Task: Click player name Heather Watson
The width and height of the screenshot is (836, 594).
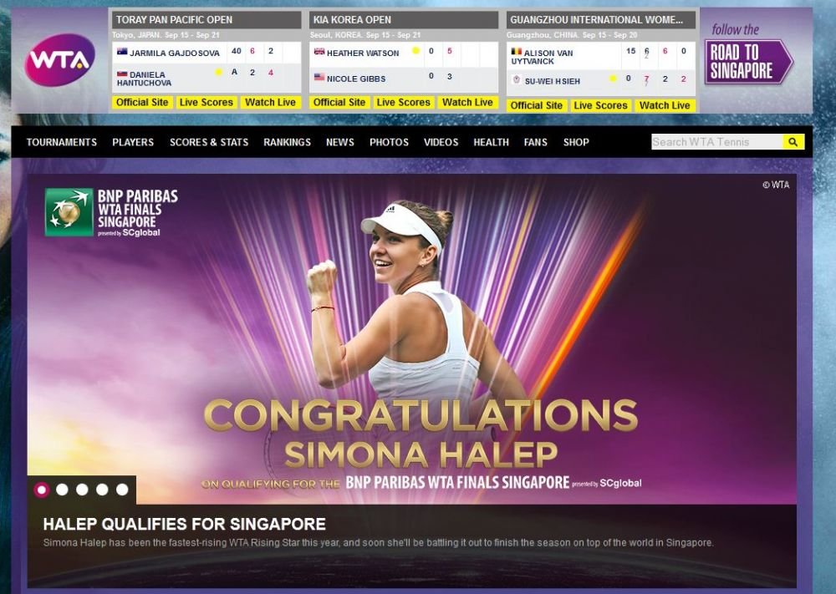Action: coord(363,53)
